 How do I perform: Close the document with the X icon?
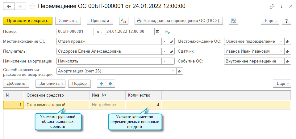point(291,7)
